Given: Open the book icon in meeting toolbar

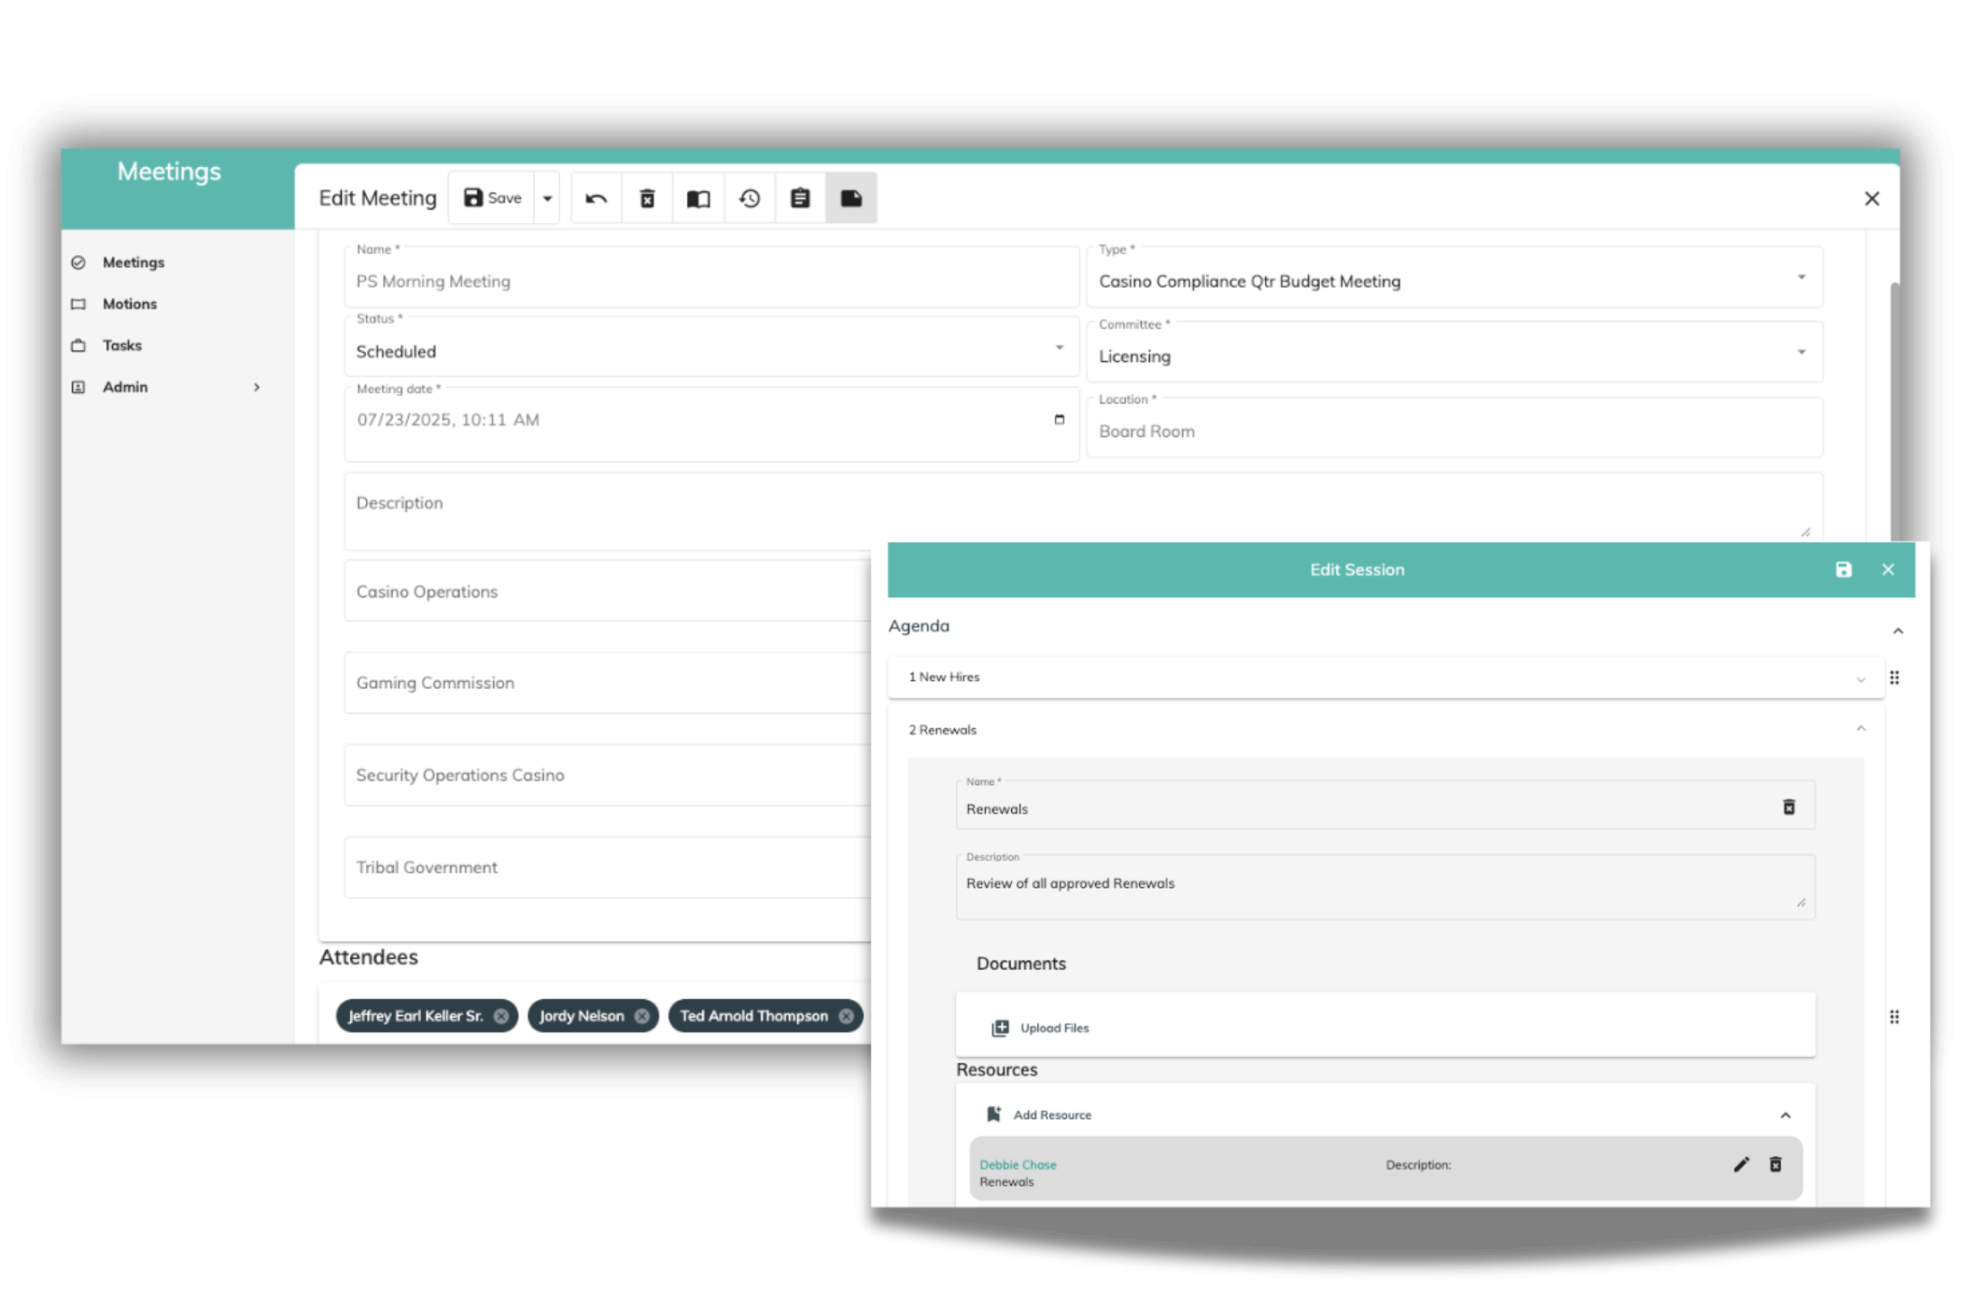Looking at the screenshot, I should (x=698, y=198).
